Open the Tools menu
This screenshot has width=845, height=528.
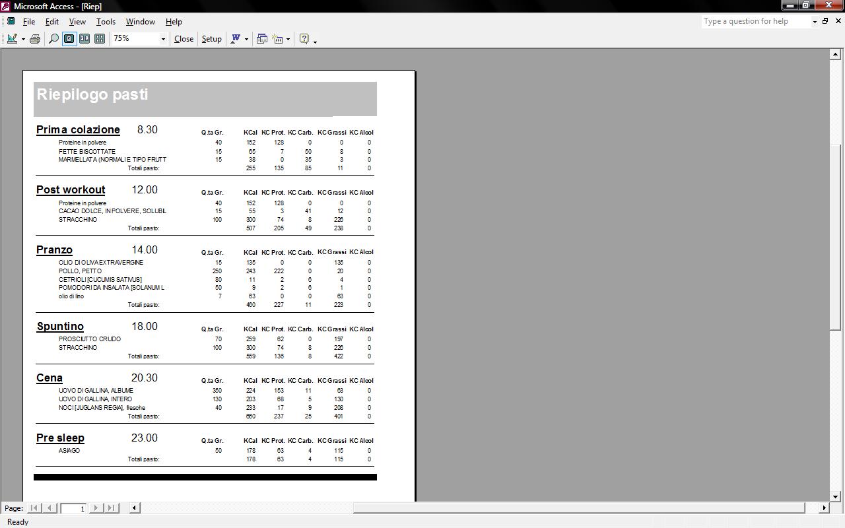pyautogui.click(x=106, y=22)
